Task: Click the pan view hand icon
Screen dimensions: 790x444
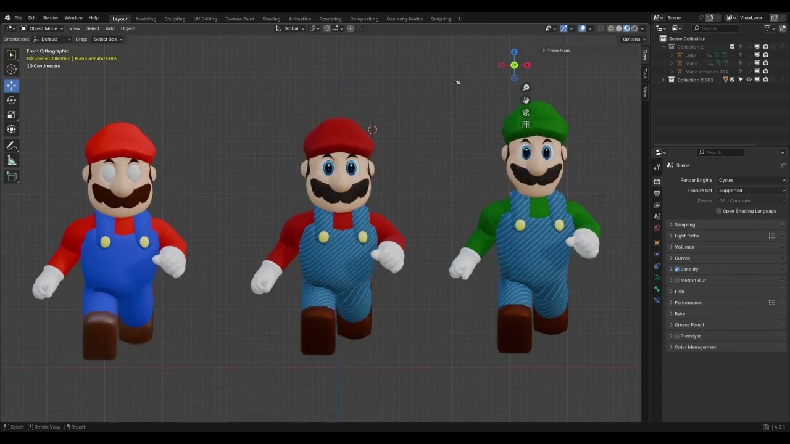Action: [x=526, y=100]
